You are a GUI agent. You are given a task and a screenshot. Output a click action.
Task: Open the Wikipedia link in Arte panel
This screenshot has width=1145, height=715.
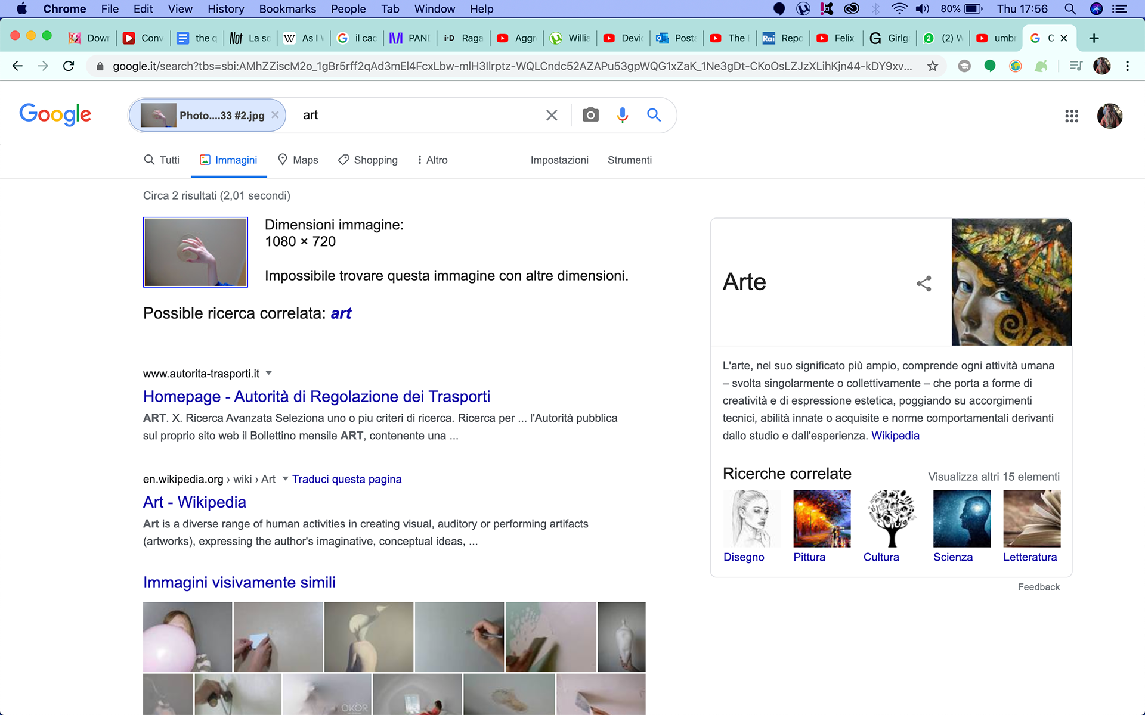tap(895, 436)
